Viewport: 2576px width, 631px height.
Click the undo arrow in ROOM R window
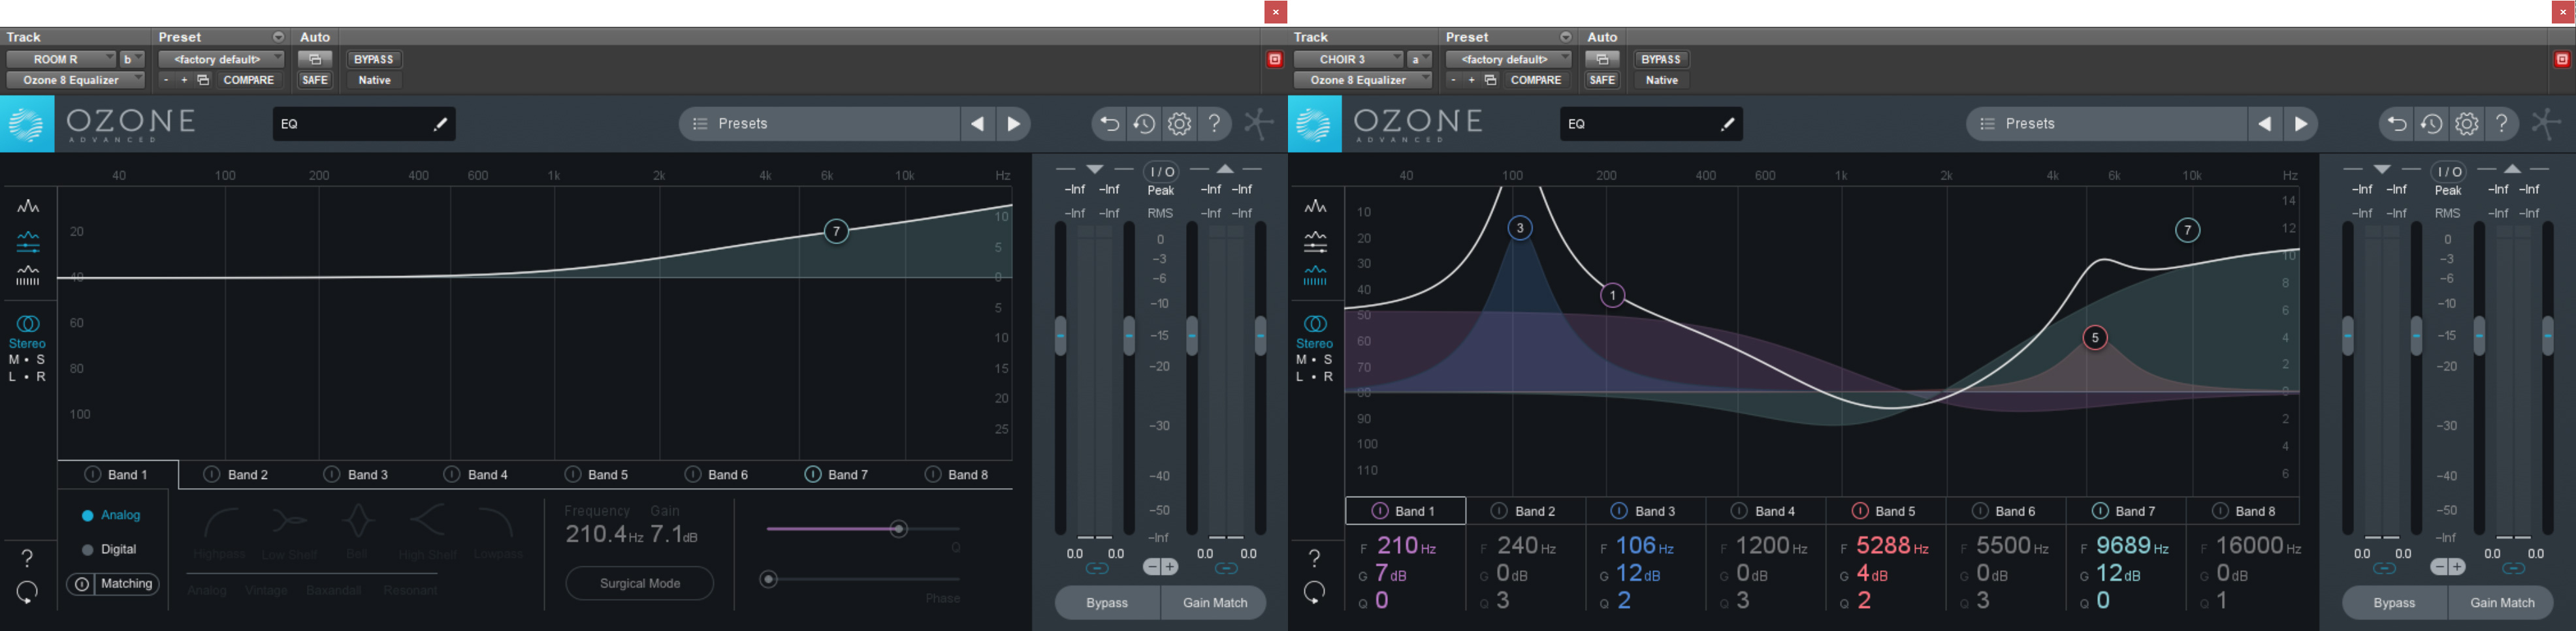click(1109, 124)
